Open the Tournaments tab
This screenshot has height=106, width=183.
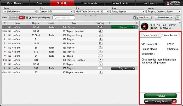[x=89, y=3]
